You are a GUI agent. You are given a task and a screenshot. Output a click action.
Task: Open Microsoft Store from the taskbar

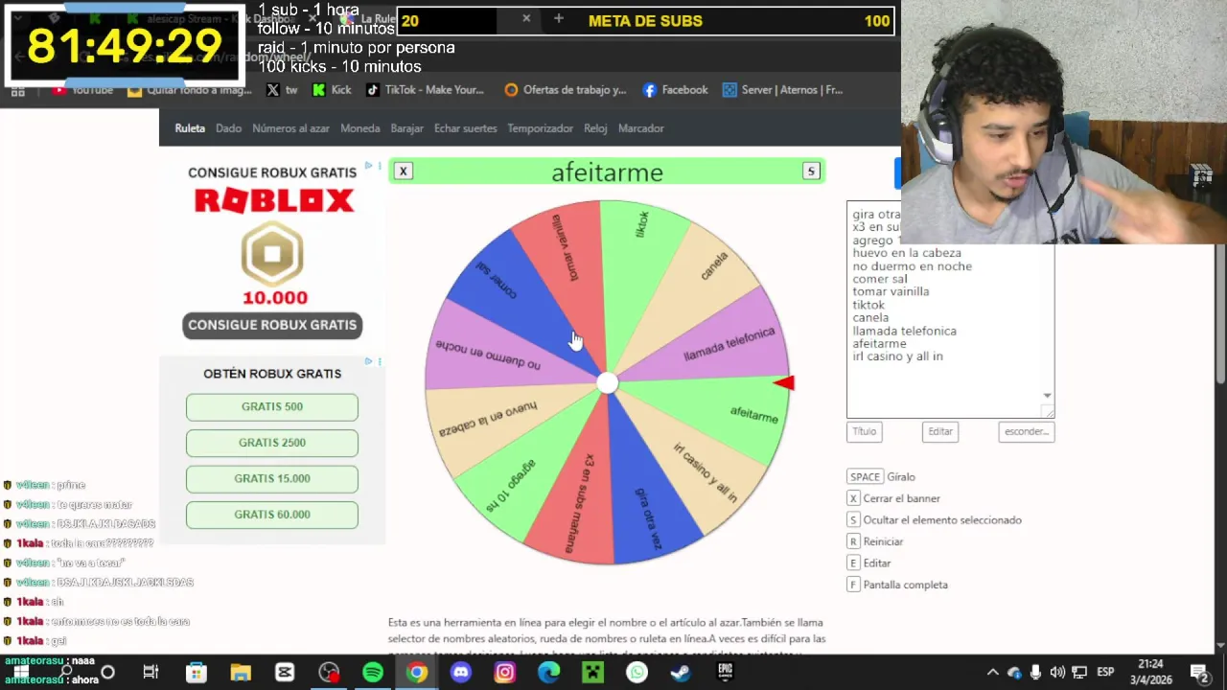pos(196,673)
